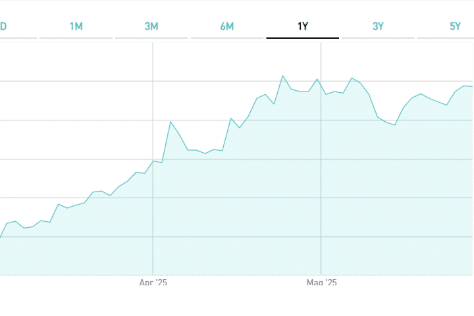
Task: Switch chart to the 3M range
Action: point(151,26)
